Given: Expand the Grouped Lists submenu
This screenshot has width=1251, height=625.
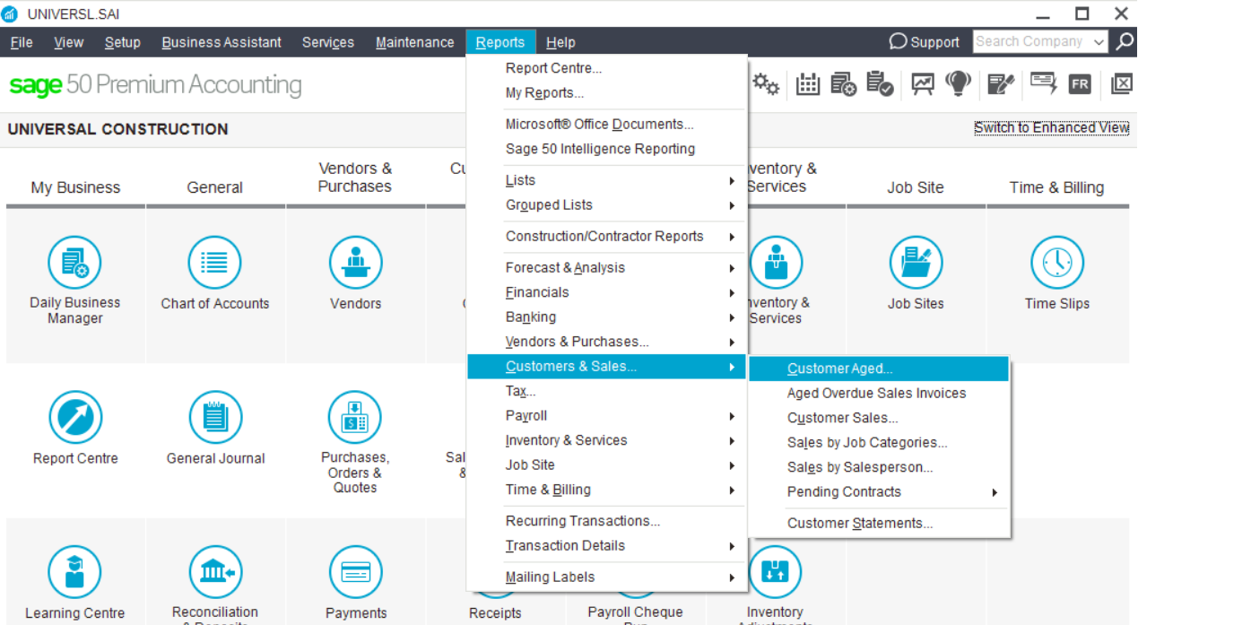Looking at the screenshot, I should [607, 204].
